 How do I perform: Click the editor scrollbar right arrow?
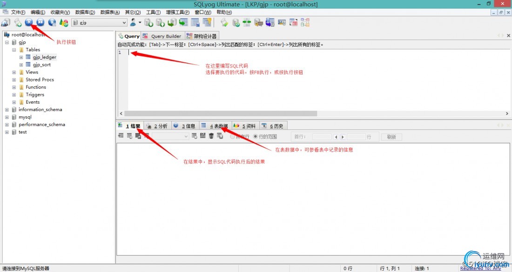click(507, 113)
